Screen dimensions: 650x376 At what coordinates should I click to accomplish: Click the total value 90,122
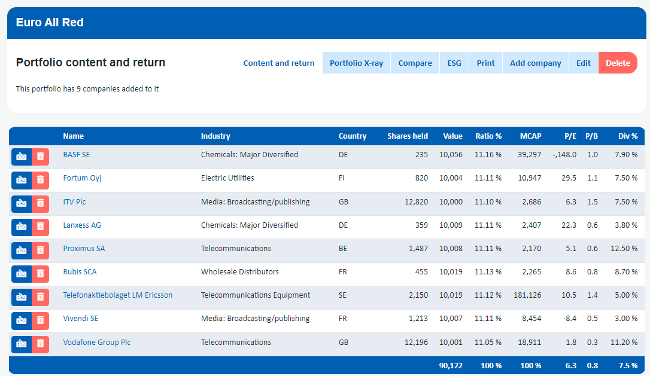click(451, 366)
